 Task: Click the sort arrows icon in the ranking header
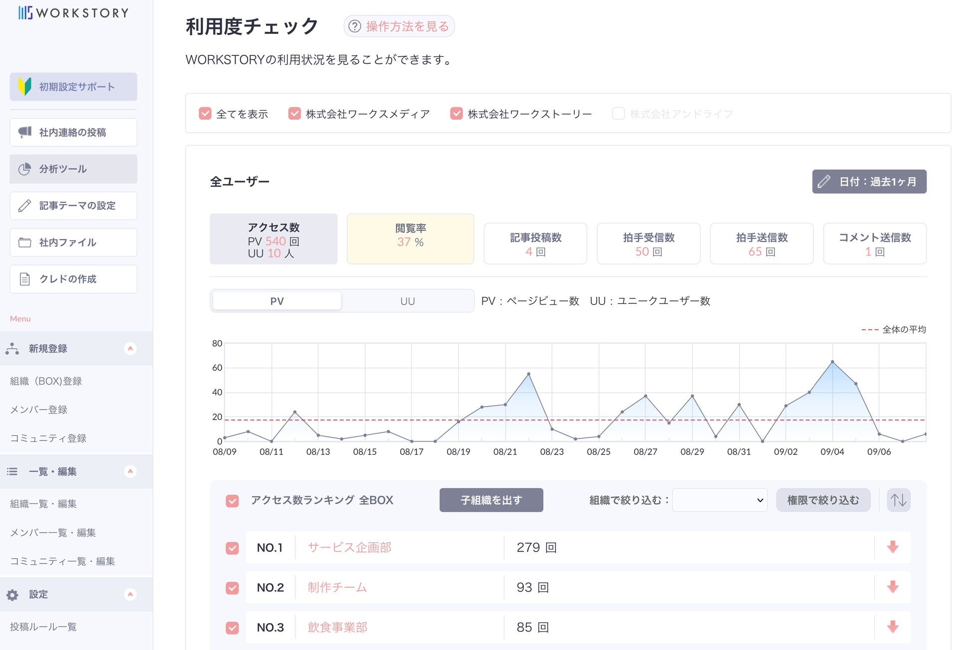pos(899,500)
